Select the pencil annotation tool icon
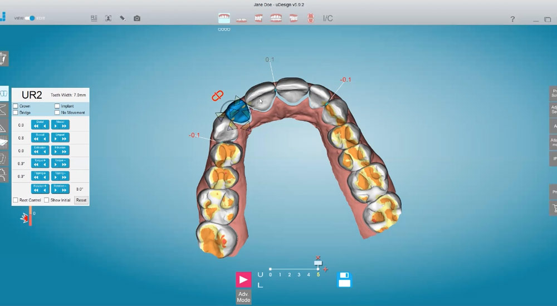557x306 pixels. pos(123,18)
